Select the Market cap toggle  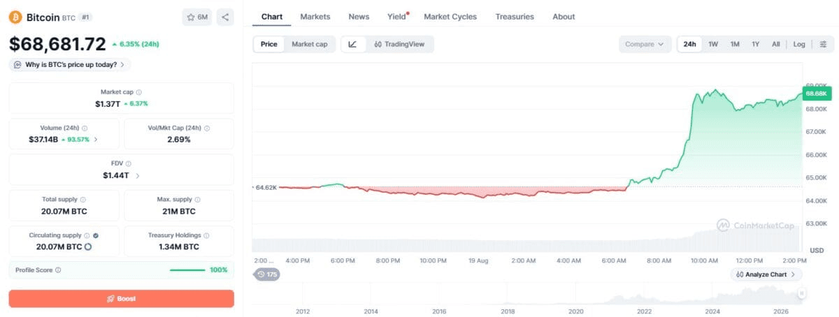tap(310, 44)
